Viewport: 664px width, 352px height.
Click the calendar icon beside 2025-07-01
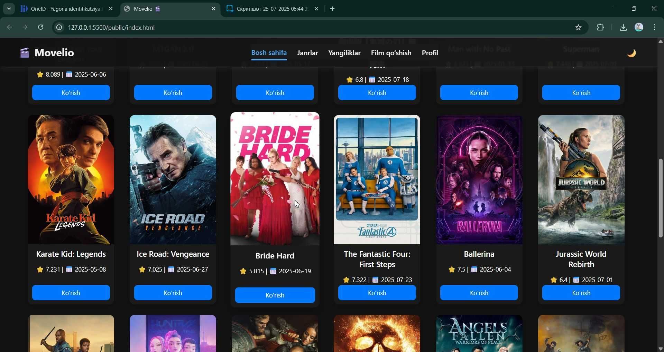pyautogui.click(x=576, y=280)
